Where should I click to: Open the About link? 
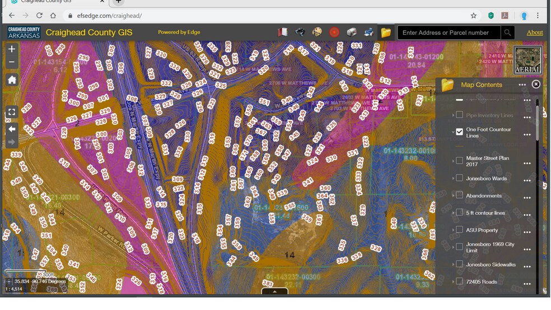[x=535, y=32]
